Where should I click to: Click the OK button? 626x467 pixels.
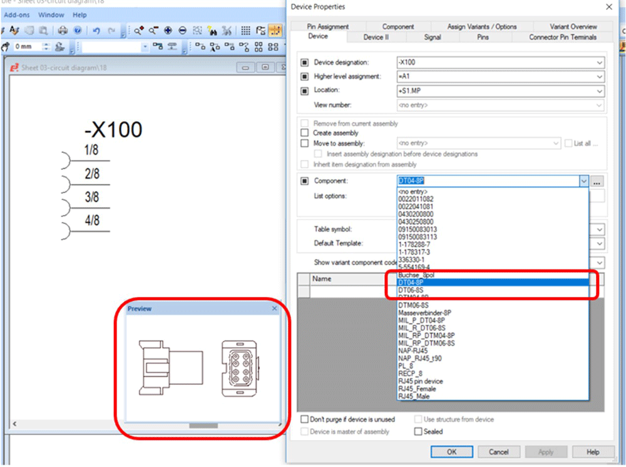click(x=451, y=451)
